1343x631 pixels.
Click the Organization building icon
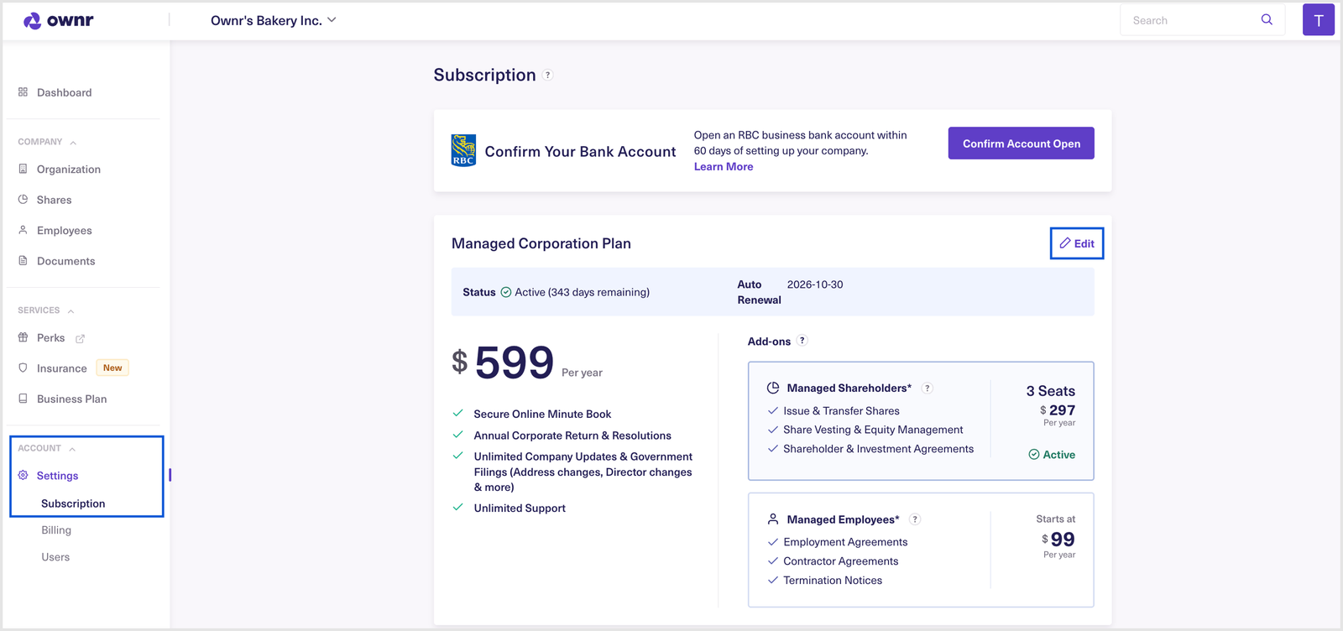point(23,169)
